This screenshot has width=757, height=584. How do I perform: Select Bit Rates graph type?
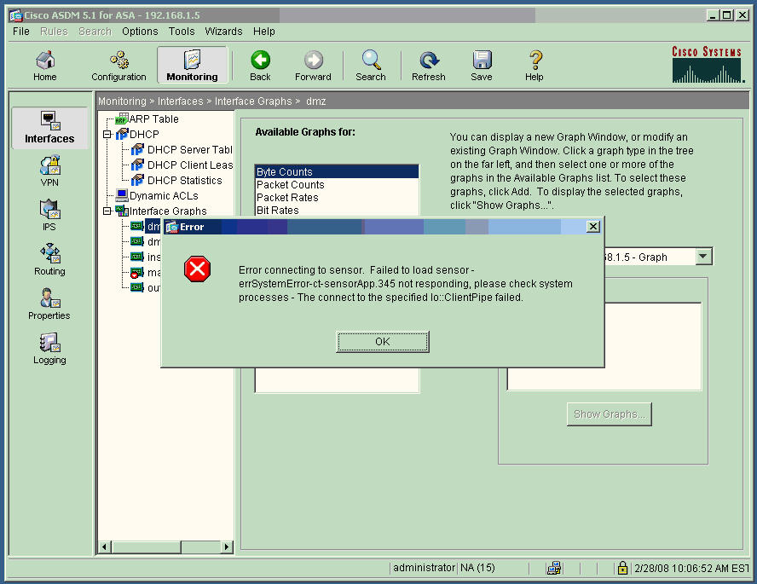pos(281,210)
